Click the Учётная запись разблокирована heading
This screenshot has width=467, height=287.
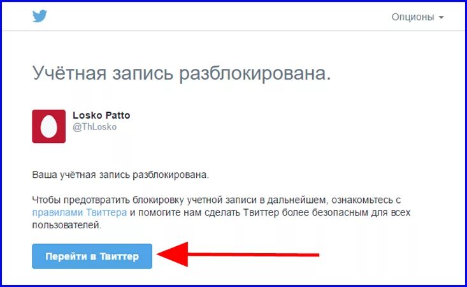[182, 73]
